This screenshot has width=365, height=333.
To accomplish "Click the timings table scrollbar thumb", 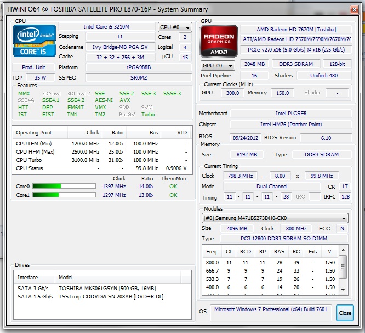I will click(343, 267).
